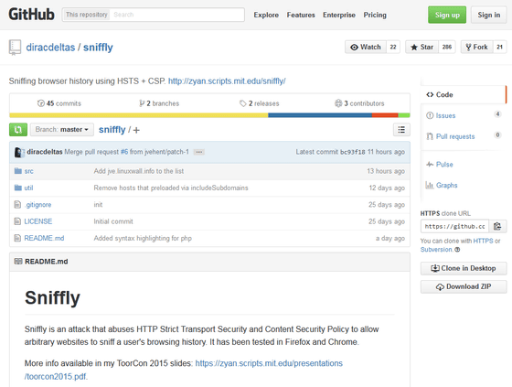Click the blue segment of language bar
The width and height of the screenshot is (512, 387).
point(320,115)
